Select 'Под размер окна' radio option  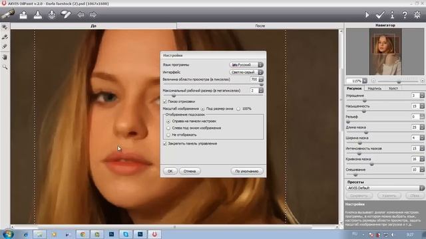pyautogui.click(x=202, y=109)
